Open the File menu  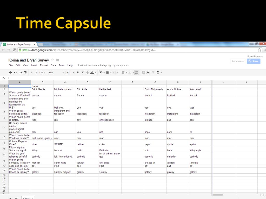coord(10,65)
